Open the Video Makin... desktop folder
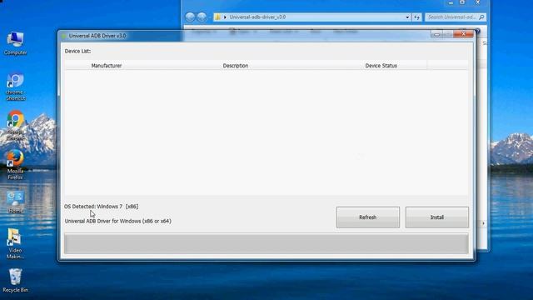 tap(15, 243)
